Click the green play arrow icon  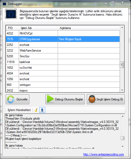(x=50, y=99)
